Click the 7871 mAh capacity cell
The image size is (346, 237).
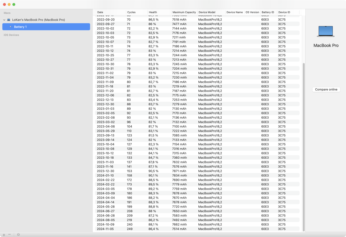[179, 171]
